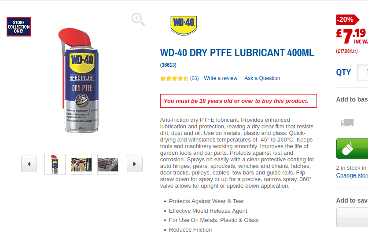Click the magnifier zoom icon over product image
Screen dimensions: 368x240
click(138, 19)
